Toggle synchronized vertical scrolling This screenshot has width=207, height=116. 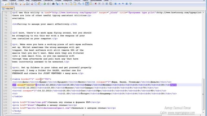pos(71,4)
